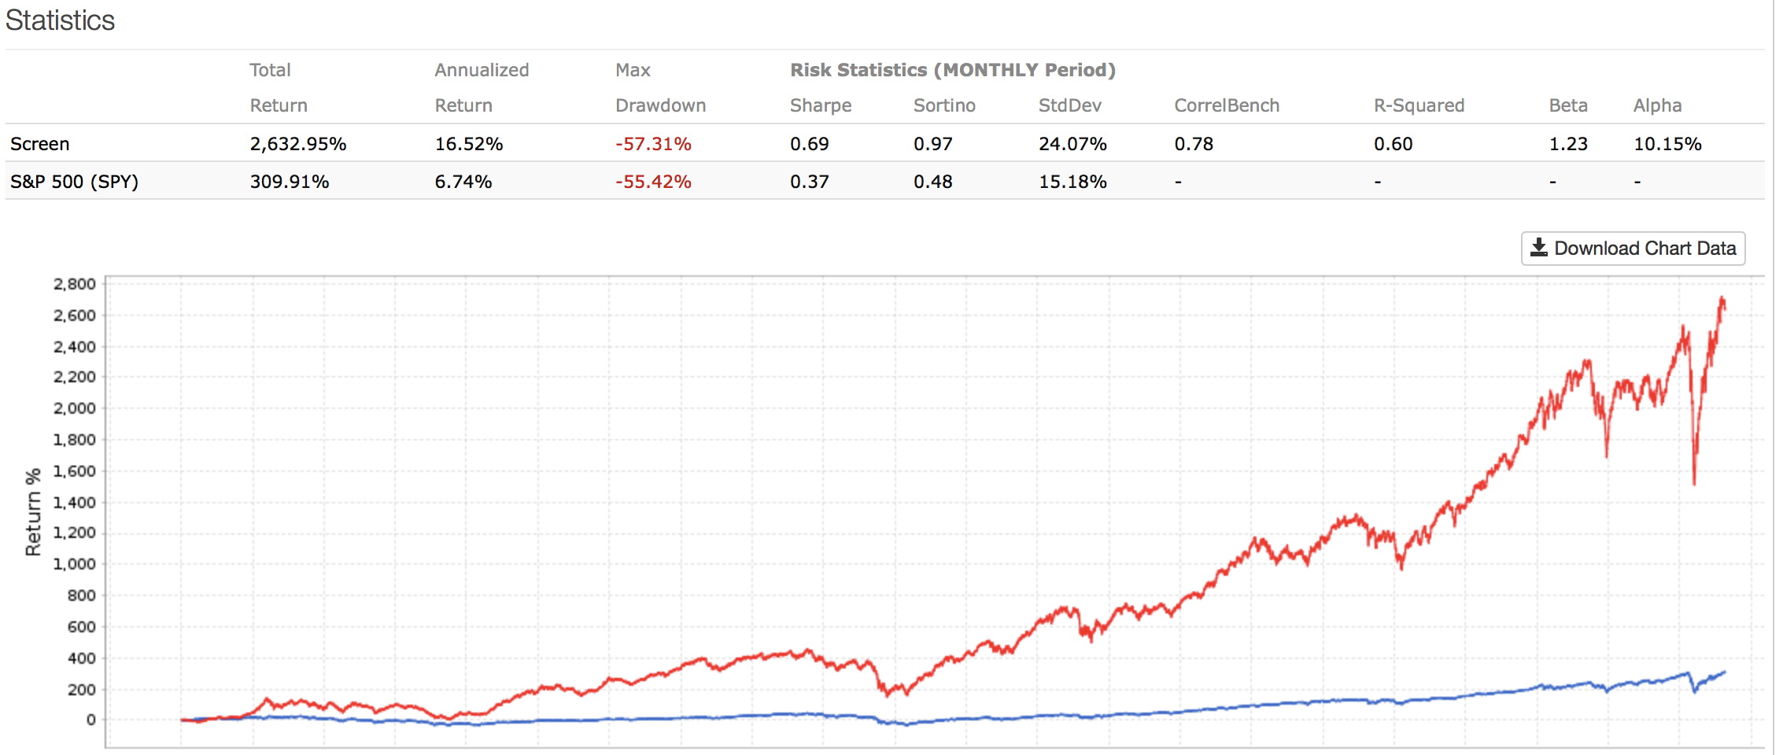Click the Download Chart Data button
Image resolution: width=1783 pixels, height=755 pixels.
coord(1633,249)
